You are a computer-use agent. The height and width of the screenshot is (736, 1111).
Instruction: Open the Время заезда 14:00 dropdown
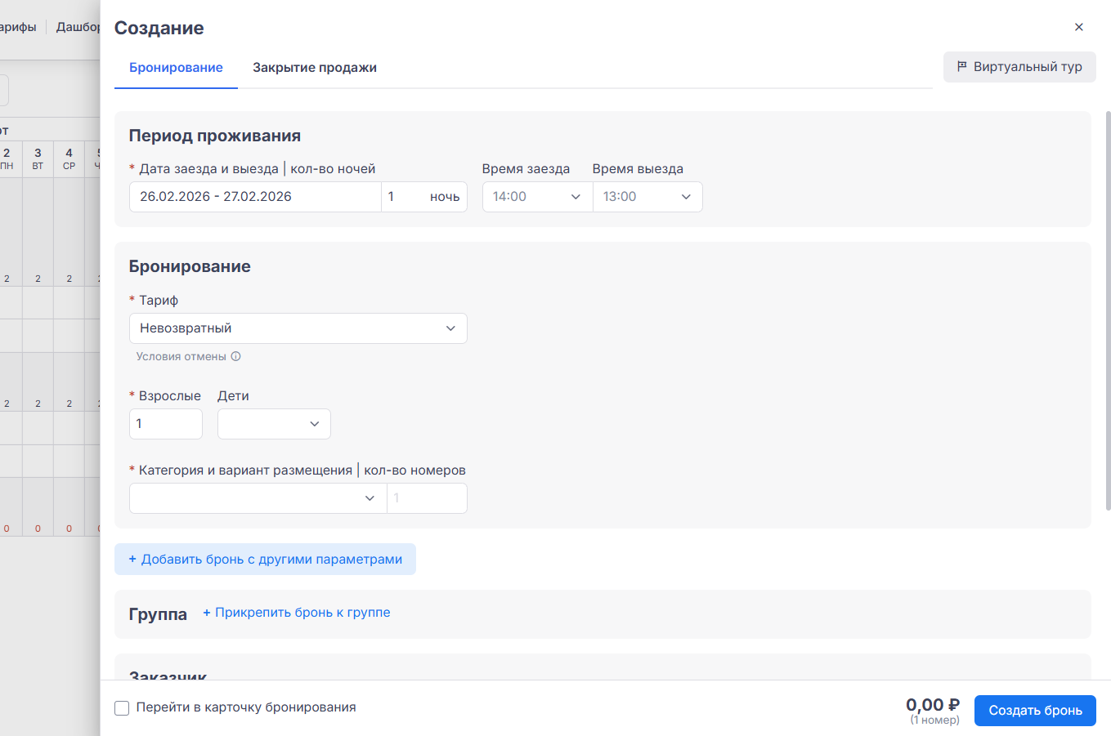(536, 197)
